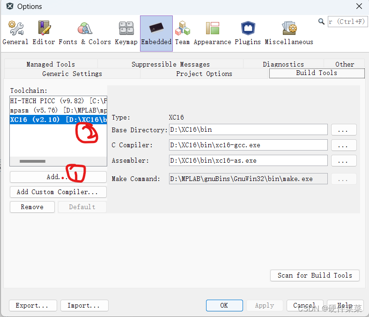Open Fonts & Colors options category
Screen dimensions: 369x317
(x=85, y=33)
